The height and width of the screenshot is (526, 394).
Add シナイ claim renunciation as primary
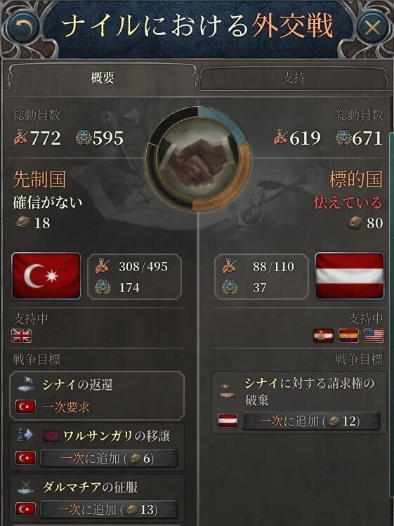click(x=311, y=421)
